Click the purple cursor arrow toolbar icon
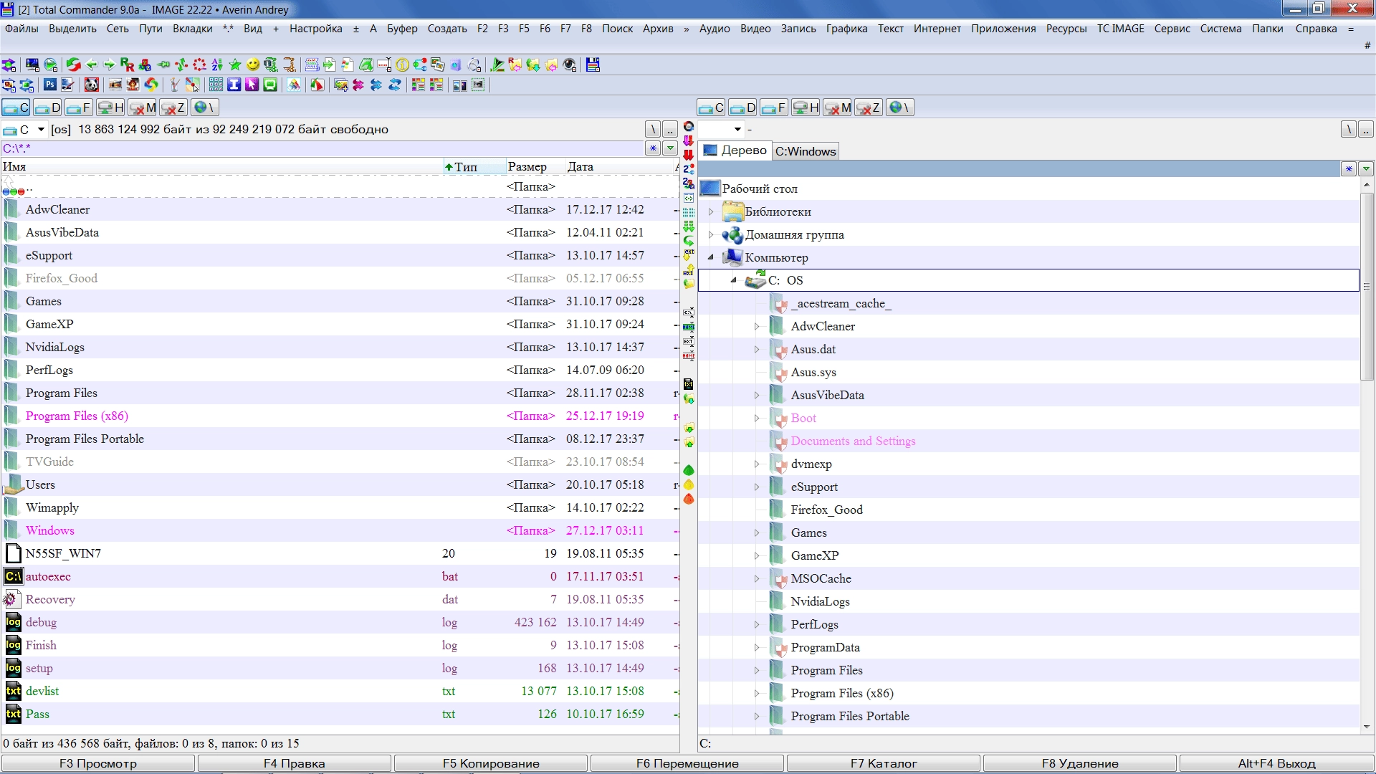The width and height of the screenshot is (1376, 774). pyautogui.click(x=252, y=85)
